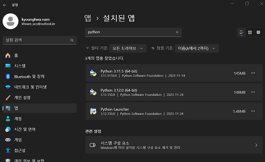Image resolution: width=265 pixels, height=162 pixels.
Task: Click the 관련 설정 section heading
Action: (93, 131)
